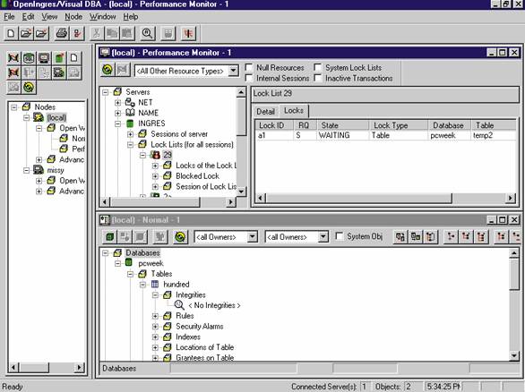Click the Lock ID column header
Viewport: 525px width, 392px height.
coord(274,125)
